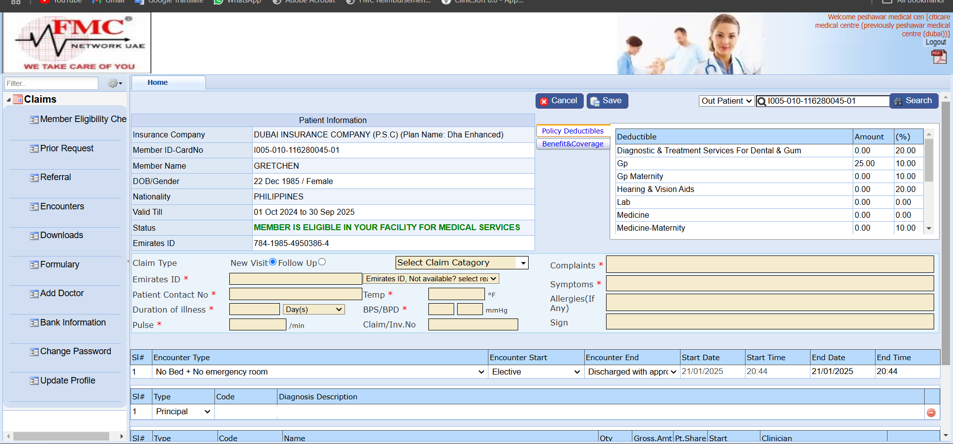
Task: Go to Encounters in sidebar
Action: tap(62, 206)
